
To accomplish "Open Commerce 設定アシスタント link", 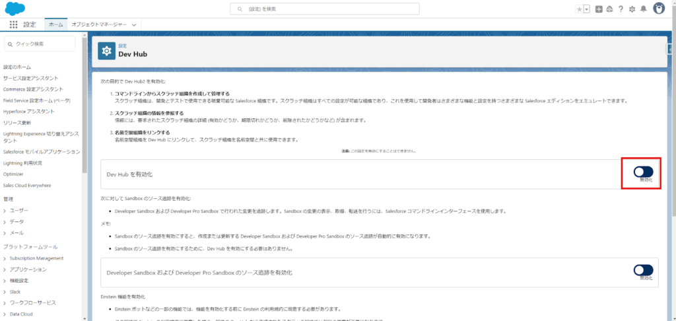I will click(x=33, y=89).
